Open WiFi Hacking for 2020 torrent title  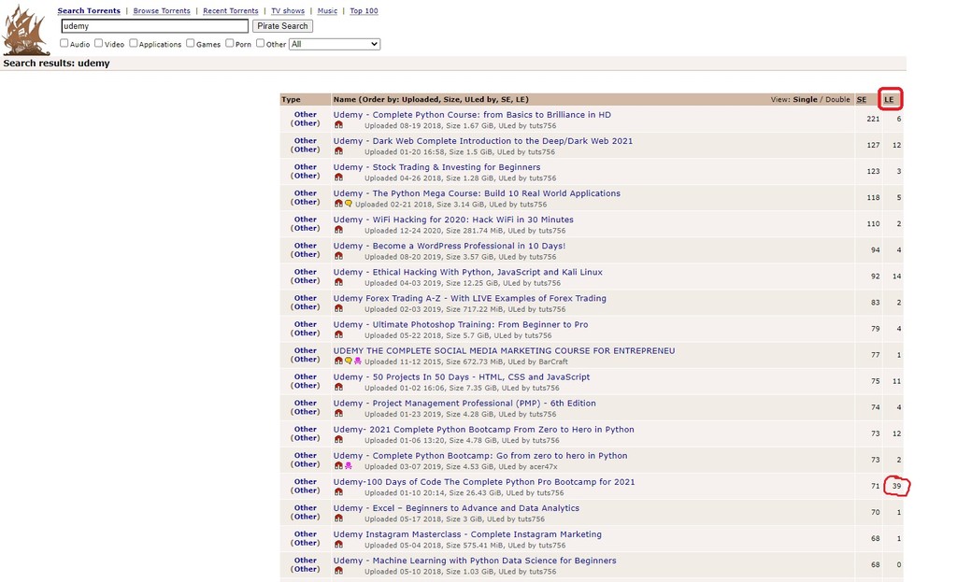453,220
